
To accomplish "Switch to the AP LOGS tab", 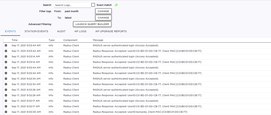I will pos(80,31).
